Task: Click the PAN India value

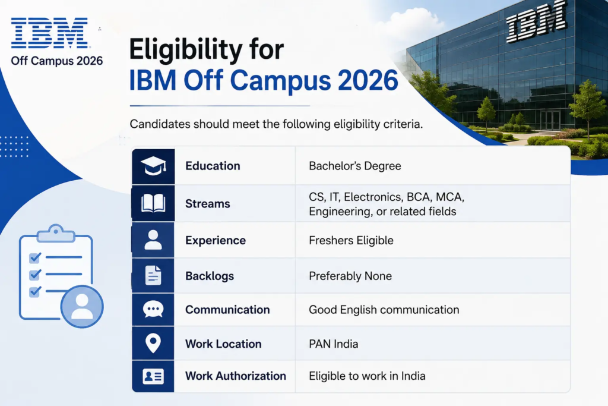Action: click(334, 344)
